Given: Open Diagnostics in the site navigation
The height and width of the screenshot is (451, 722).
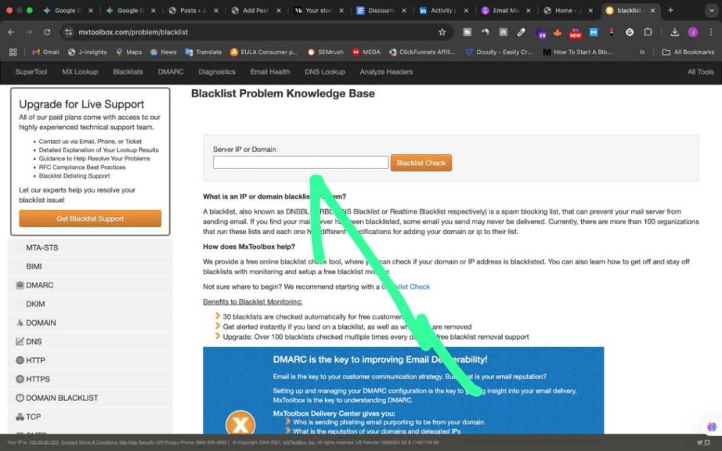Looking at the screenshot, I should (217, 72).
